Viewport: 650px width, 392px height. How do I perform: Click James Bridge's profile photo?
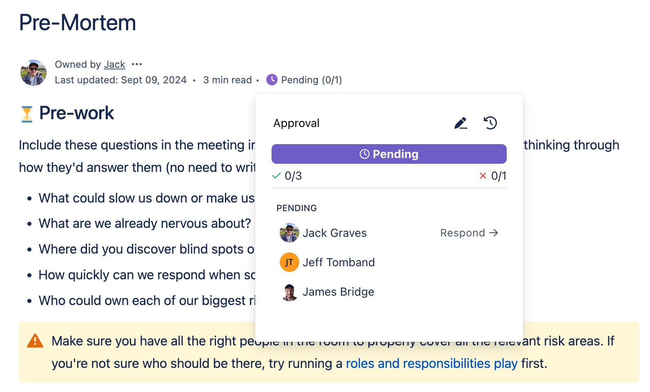coord(289,292)
